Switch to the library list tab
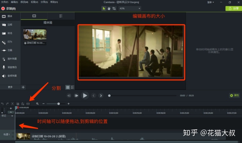This screenshot has height=143, width=242. pyautogui.click(x=61, y=16)
